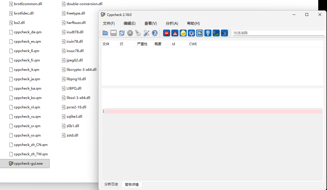Click the save results floppy disk icon
The height and width of the screenshot is (190, 327).
[x=114, y=33]
